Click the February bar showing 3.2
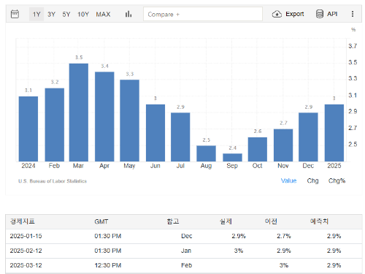365x274 pixels. pyautogui.click(x=55, y=125)
